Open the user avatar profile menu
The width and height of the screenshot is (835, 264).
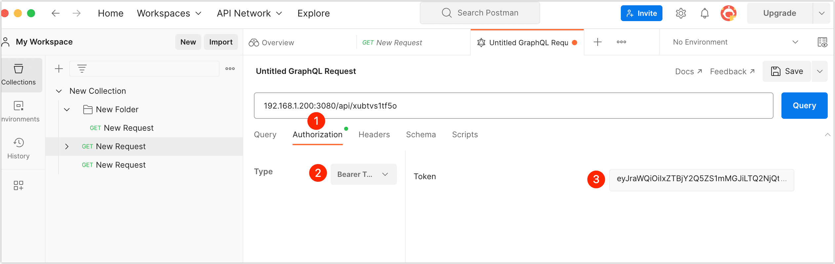pos(728,13)
